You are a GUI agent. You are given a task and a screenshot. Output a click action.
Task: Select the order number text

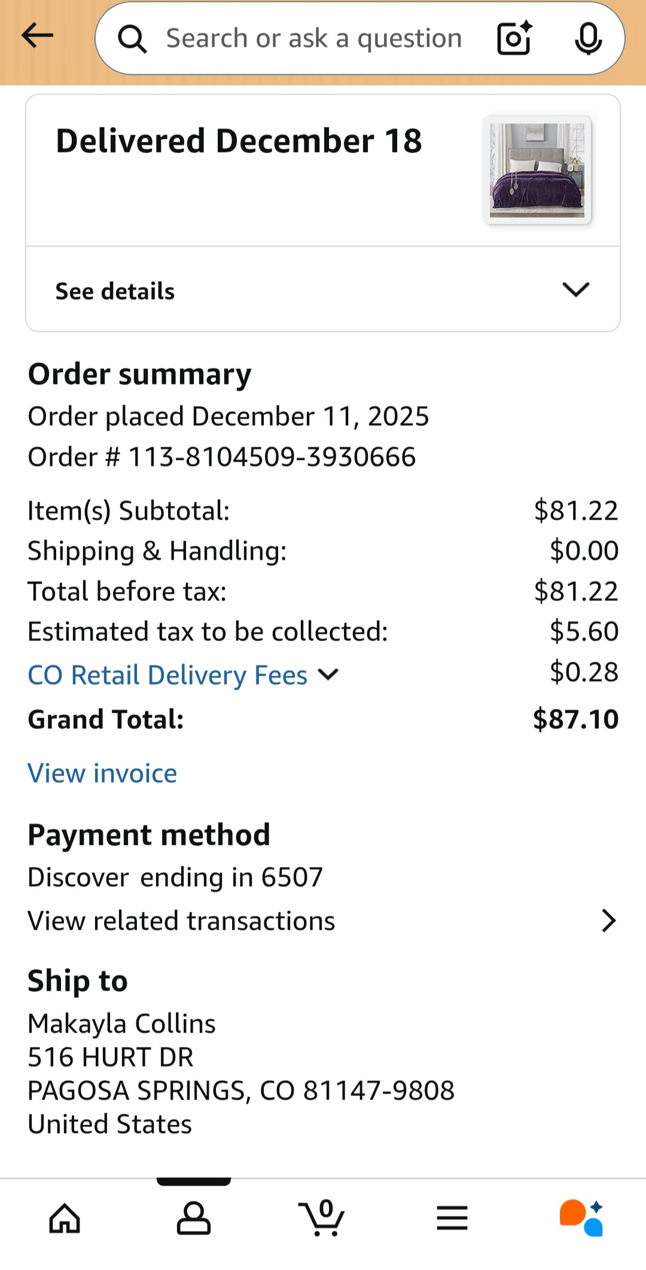coord(221,457)
